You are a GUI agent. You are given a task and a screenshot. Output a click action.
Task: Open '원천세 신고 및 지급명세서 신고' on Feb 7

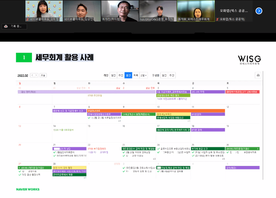[69, 111]
